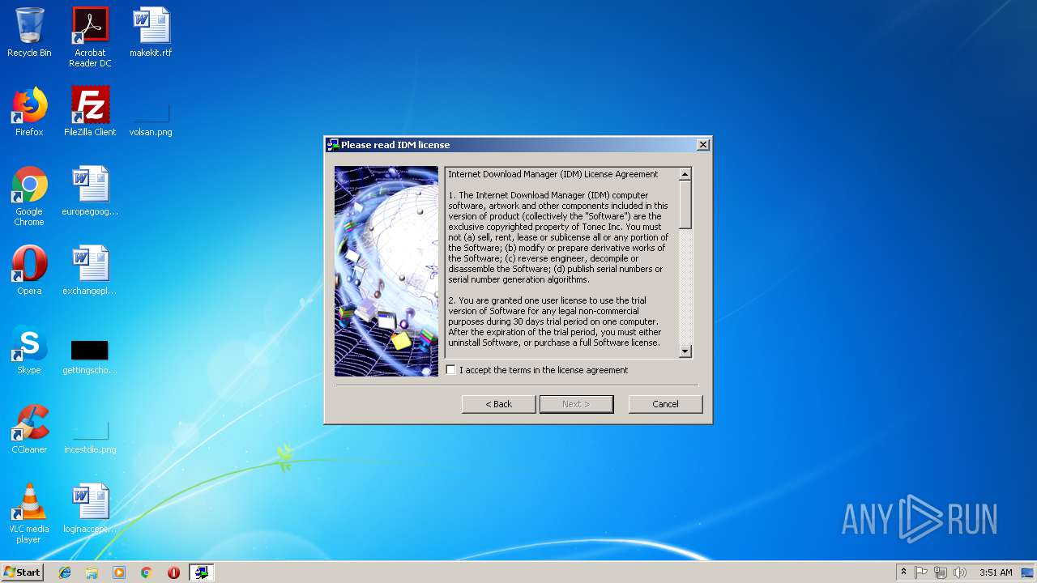Click license text scrollbar up arrow
This screenshot has width=1037, height=583.
685,174
